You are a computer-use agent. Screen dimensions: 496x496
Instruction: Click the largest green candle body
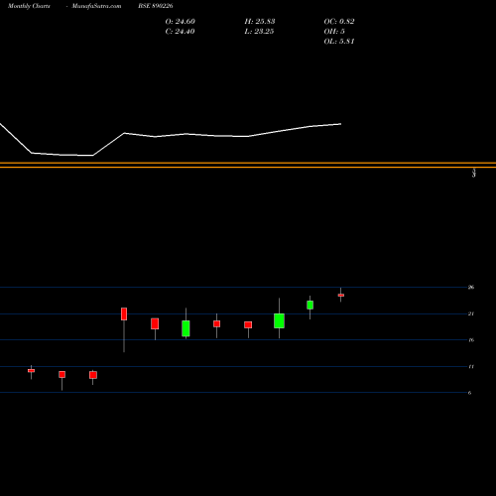[279, 320]
